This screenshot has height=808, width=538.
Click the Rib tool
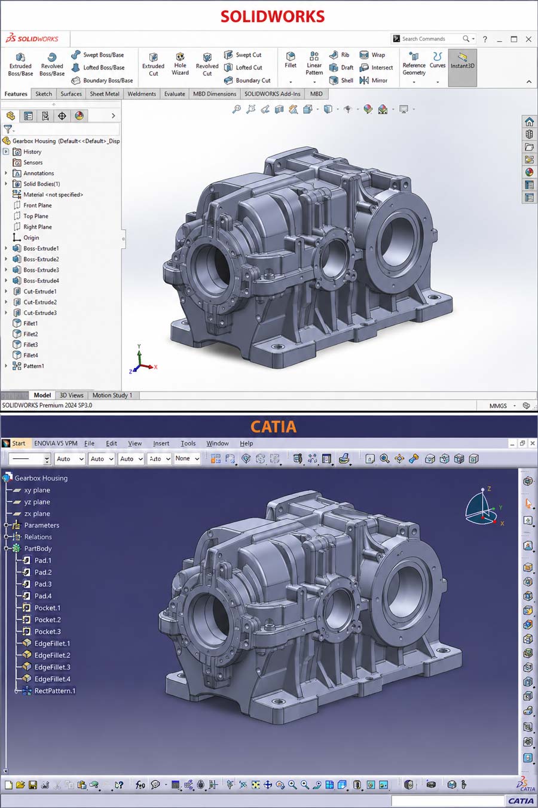point(339,55)
